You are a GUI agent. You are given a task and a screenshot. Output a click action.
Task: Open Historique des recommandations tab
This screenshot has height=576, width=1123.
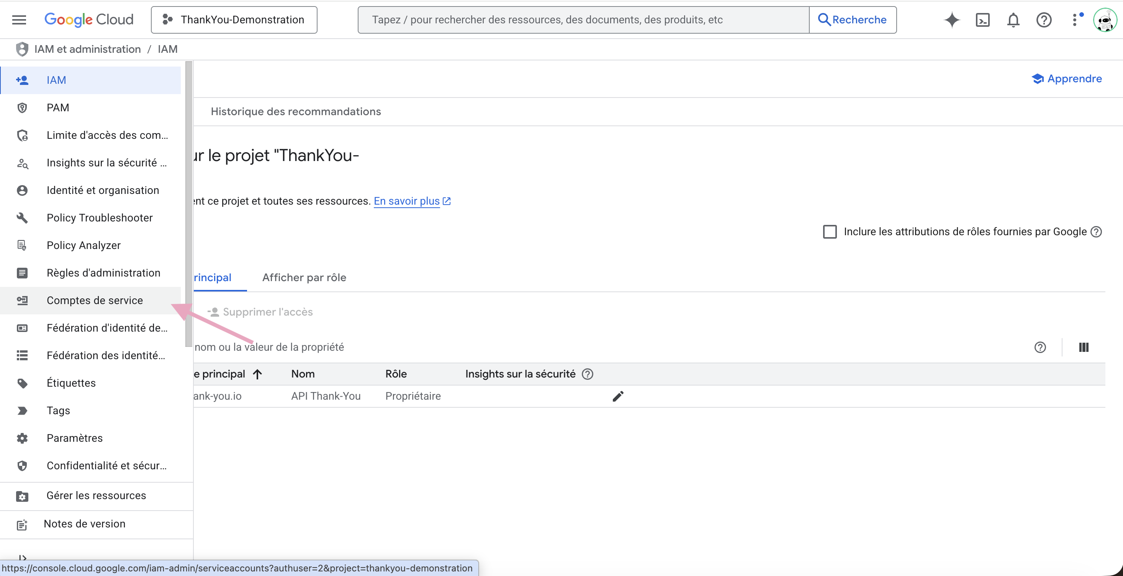click(296, 111)
